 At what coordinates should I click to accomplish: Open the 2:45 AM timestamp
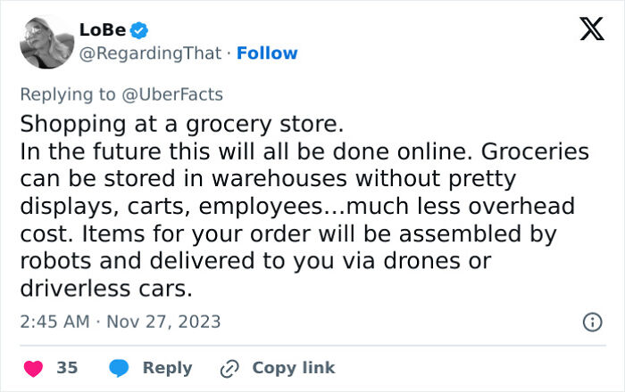pos(55,321)
